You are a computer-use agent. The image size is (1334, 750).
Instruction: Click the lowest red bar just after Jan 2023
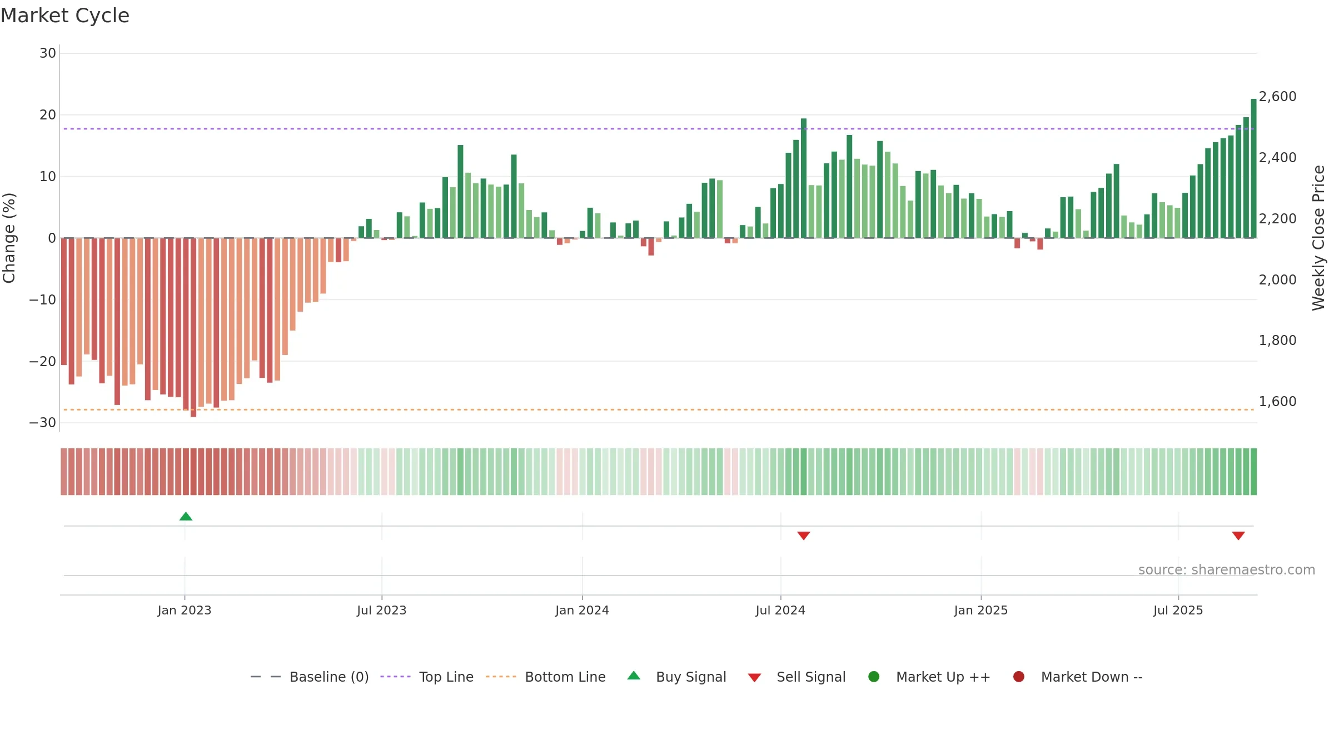193,327
